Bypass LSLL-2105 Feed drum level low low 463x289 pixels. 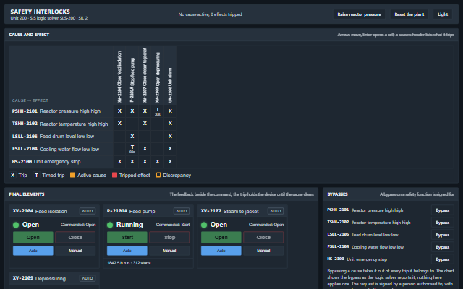tap(442, 235)
